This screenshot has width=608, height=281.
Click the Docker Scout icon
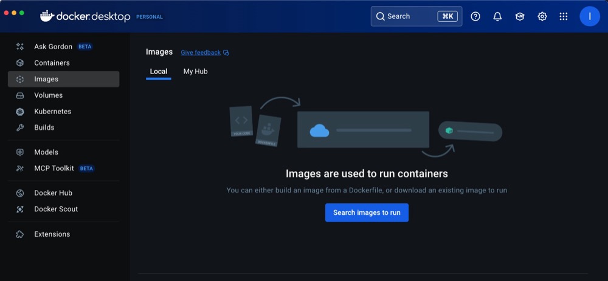20,209
